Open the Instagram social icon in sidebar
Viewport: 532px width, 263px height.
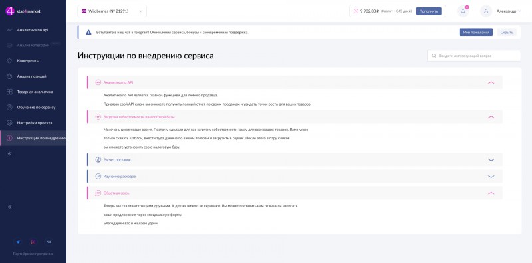point(33,242)
